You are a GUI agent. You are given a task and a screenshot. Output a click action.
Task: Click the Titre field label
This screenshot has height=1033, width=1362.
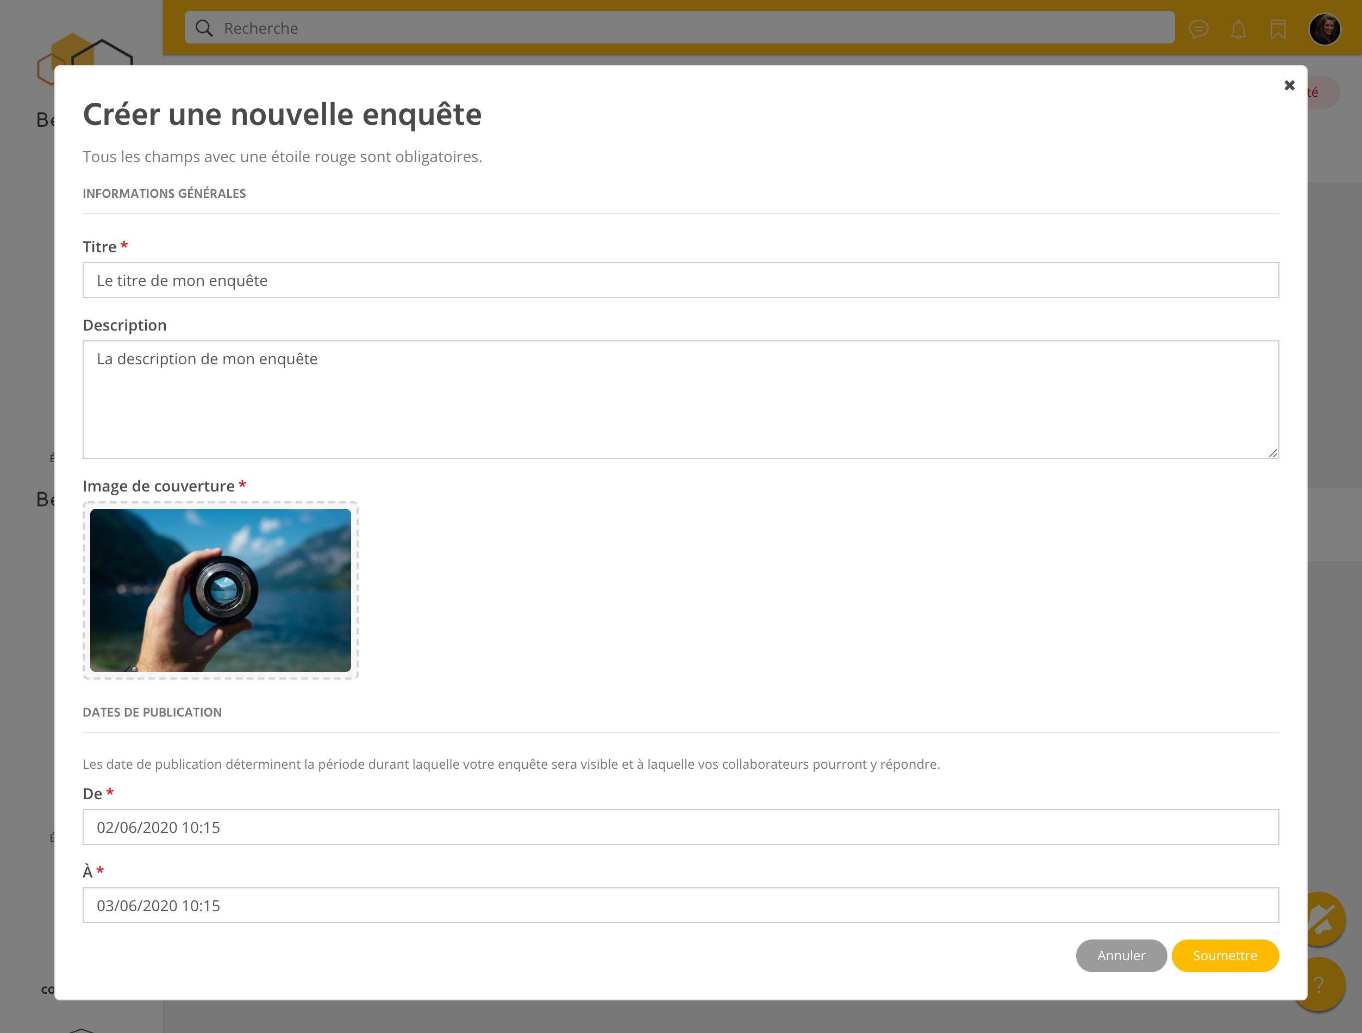tap(100, 247)
